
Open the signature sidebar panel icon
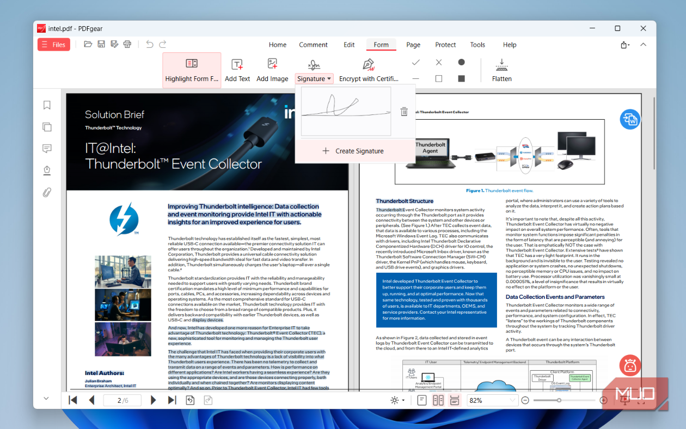(x=47, y=170)
